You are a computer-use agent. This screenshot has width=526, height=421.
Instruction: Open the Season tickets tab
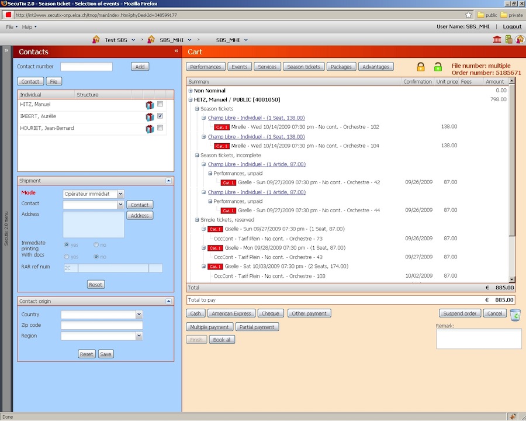click(x=303, y=67)
